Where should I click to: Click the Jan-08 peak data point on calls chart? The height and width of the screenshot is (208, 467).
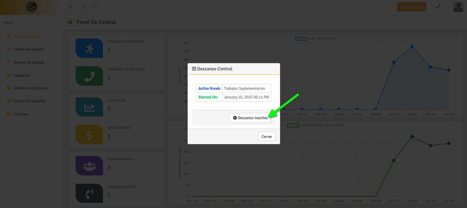pos(412,47)
